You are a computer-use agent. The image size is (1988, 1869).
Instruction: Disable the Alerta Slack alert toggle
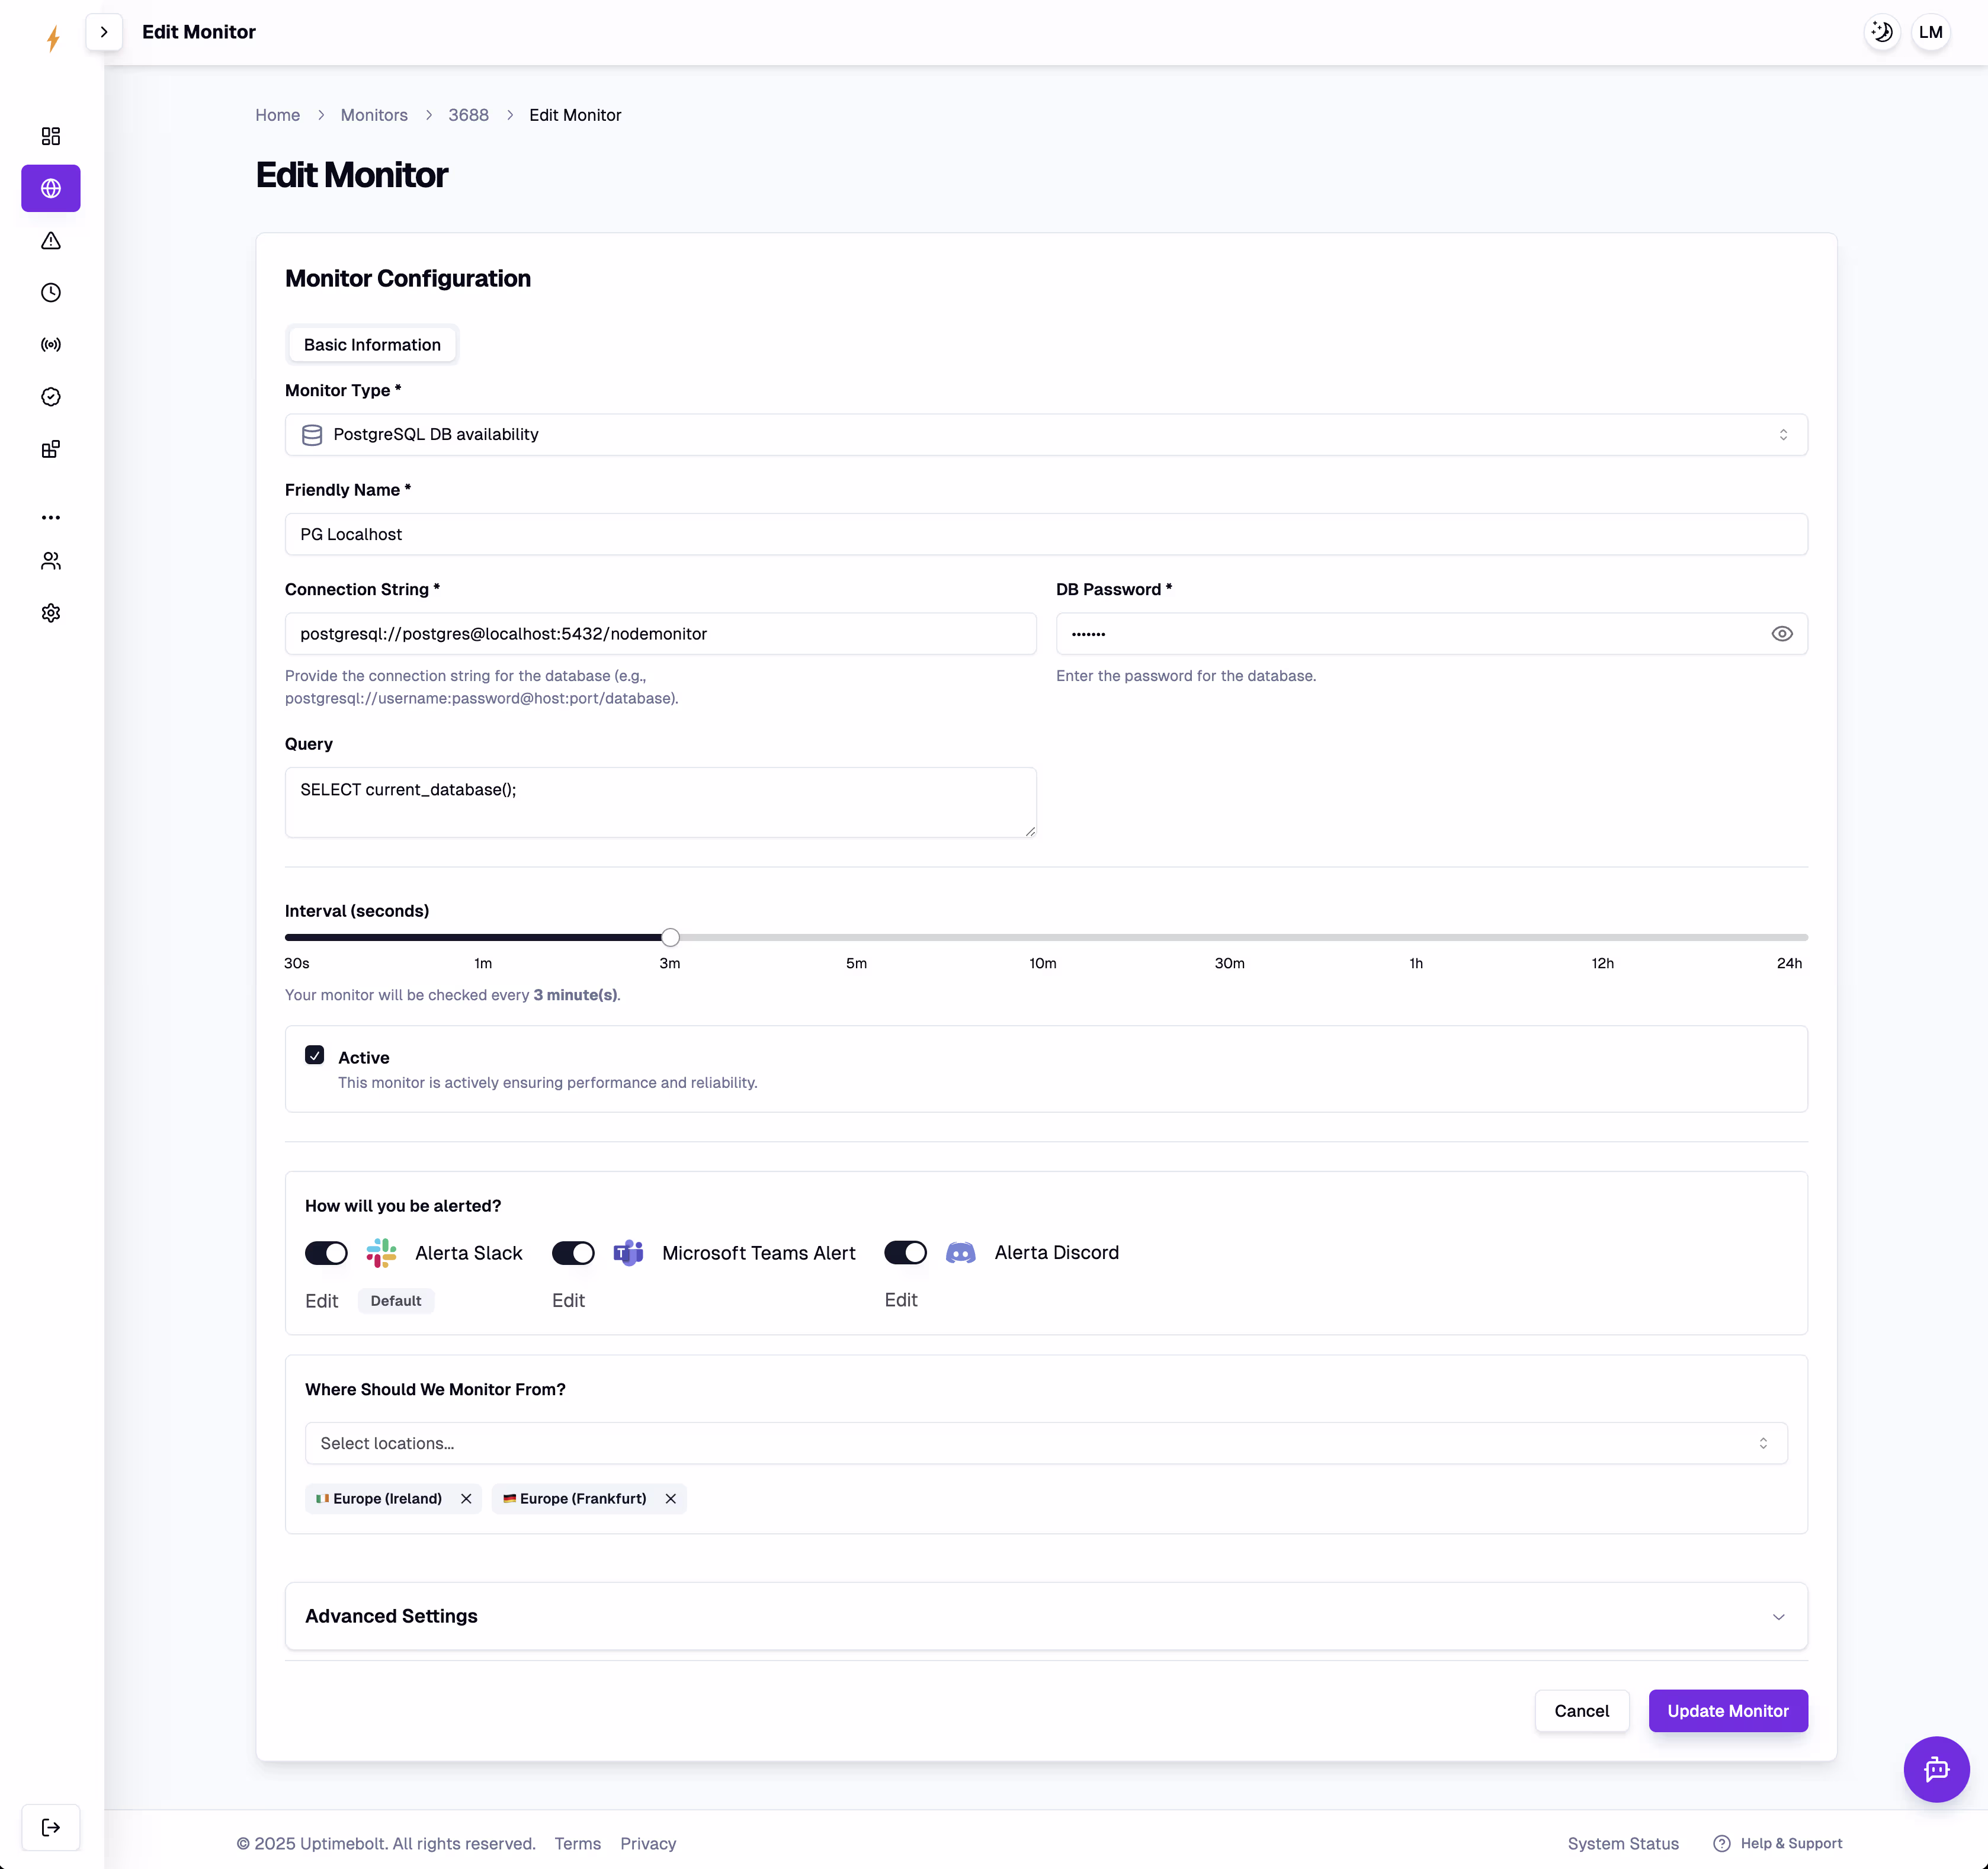326,1253
